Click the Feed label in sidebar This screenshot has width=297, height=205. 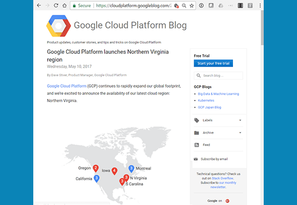[x=206, y=145]
